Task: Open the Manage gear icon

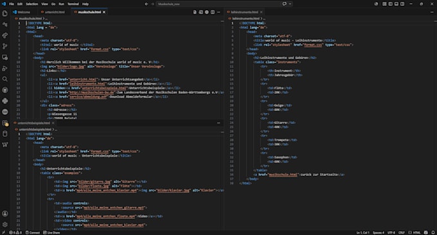Action: click(x=4, y=225)
